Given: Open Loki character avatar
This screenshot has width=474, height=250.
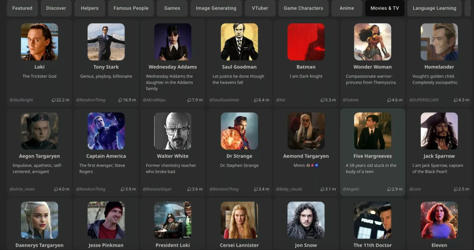Looking at the screenshot, I should point(39,42).
